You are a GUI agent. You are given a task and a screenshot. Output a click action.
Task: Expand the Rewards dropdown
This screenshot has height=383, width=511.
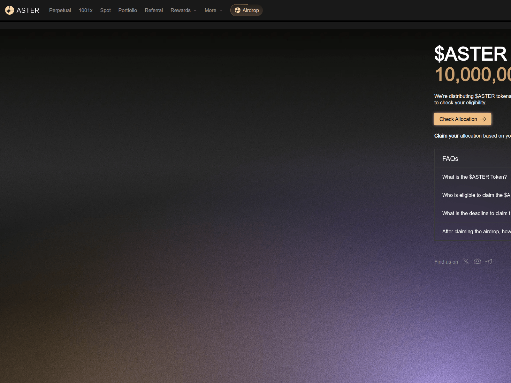[183, 10]
